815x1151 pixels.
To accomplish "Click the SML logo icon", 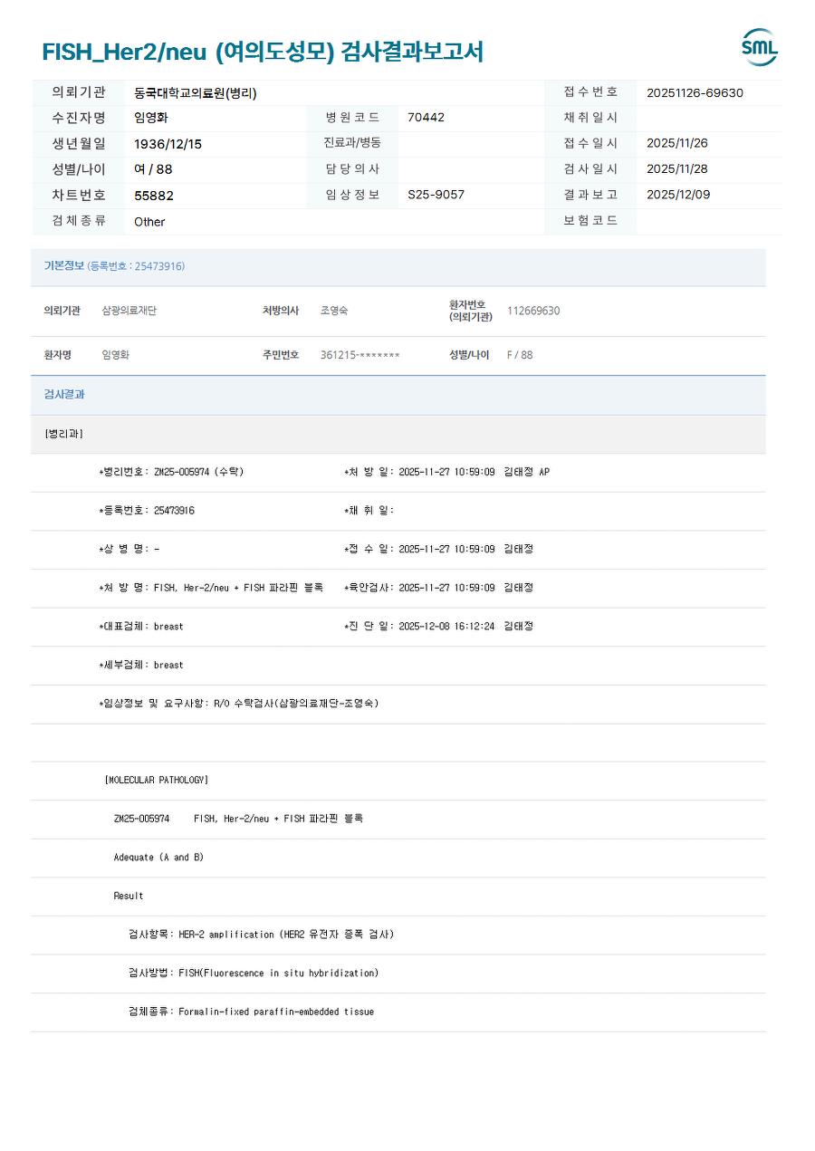I will click(x=759, y=47).
